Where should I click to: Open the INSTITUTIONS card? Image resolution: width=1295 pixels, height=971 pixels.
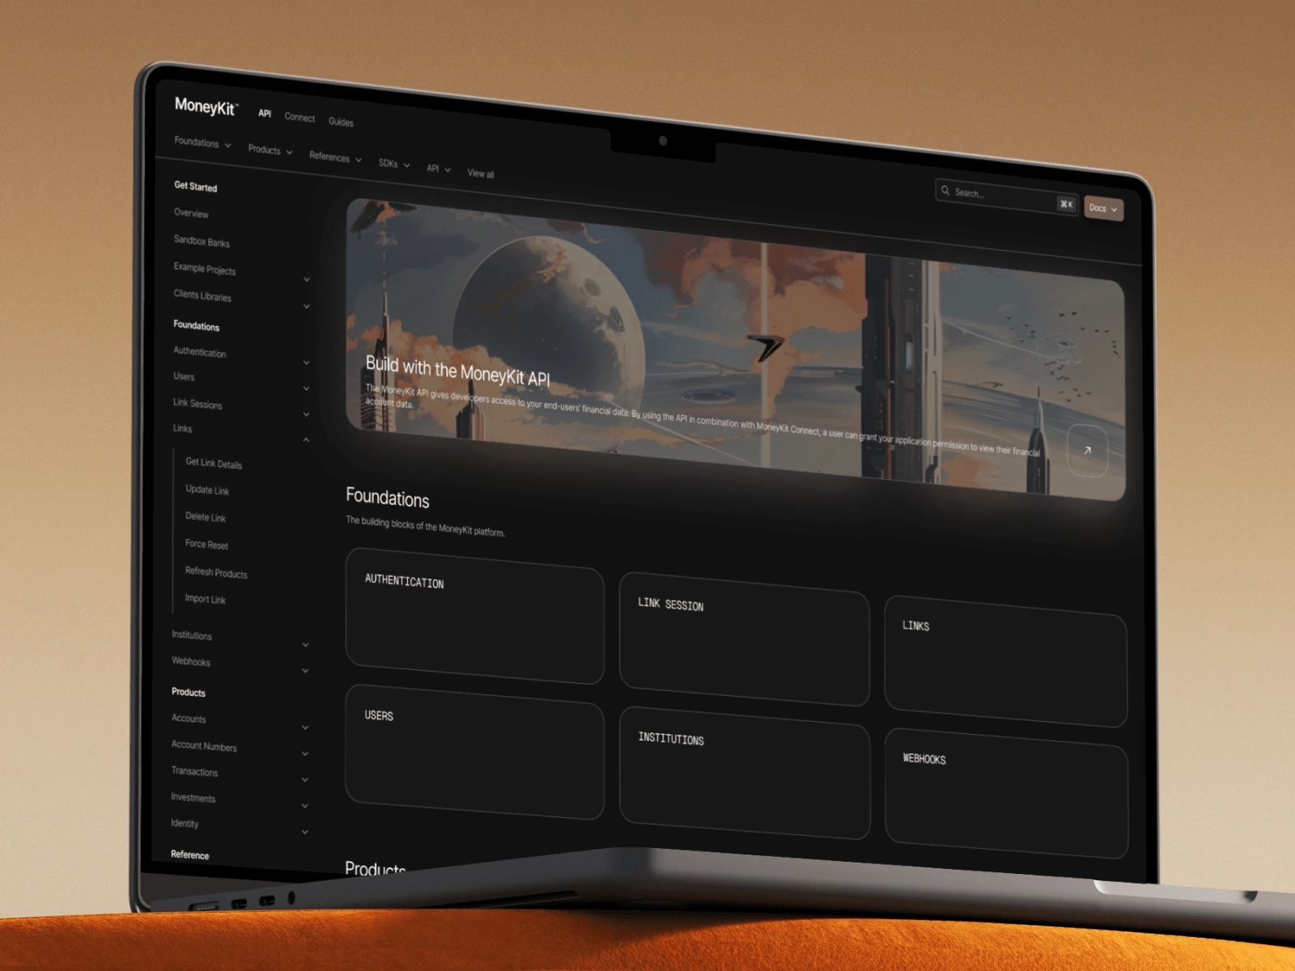pyautogui.click(x=745, y=773)
